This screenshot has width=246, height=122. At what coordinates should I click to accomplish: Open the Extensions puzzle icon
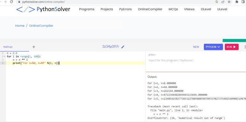point(237,2)
